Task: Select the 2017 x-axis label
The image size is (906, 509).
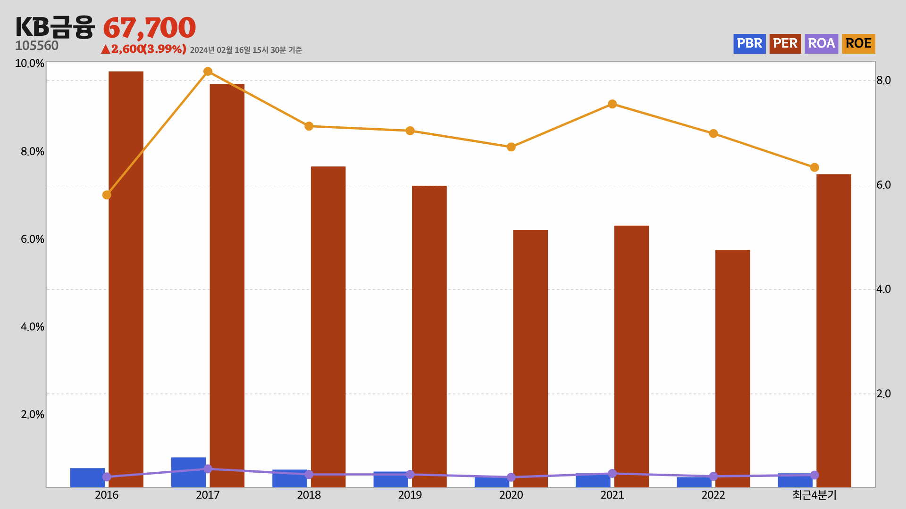Action: pos(208,495)
